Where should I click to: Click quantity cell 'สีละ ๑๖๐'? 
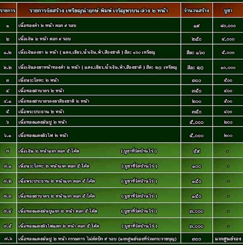click(x=196, y=52)
